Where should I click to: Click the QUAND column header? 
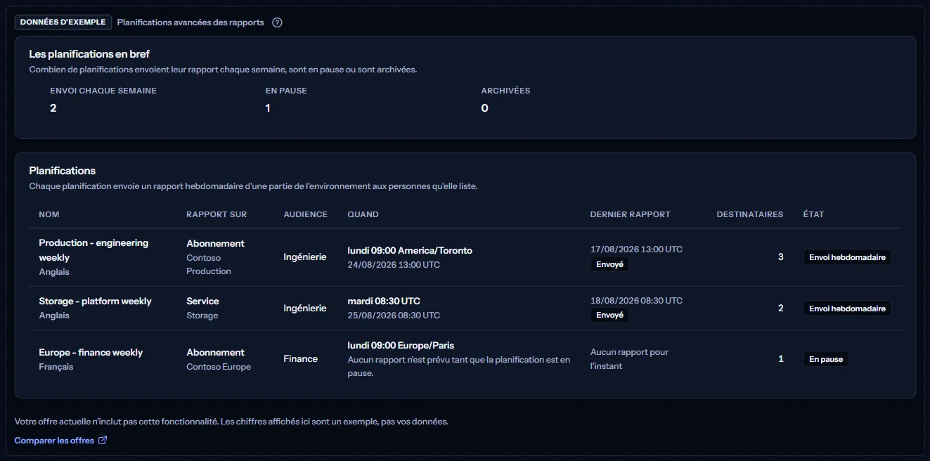pos(363,214)
